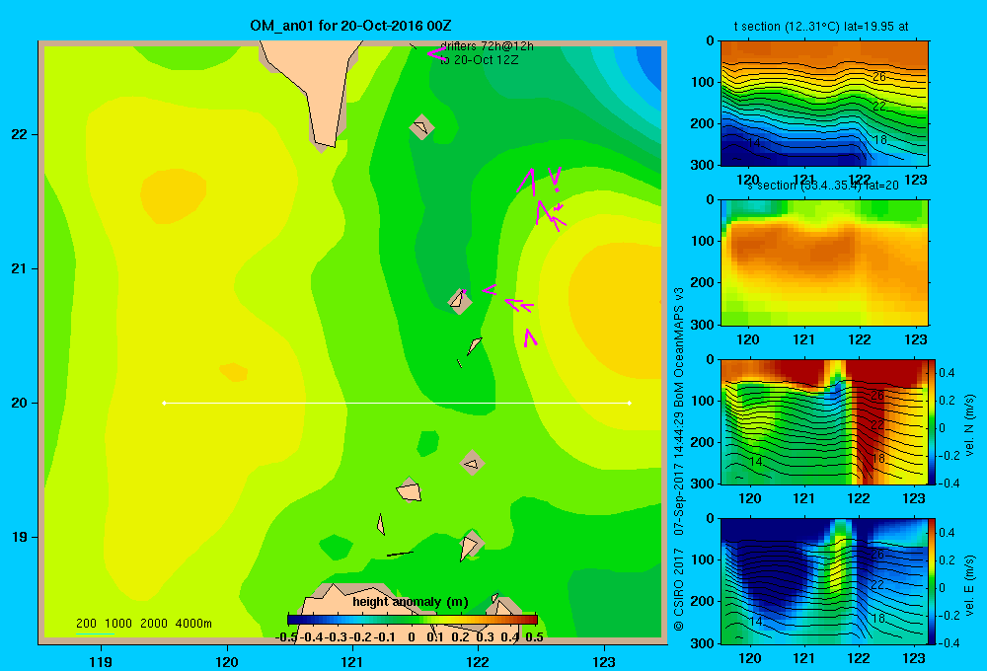Click the "vel. N (m/s)" axis label
The width and height of the screenshot is (987, 671).
969,425
